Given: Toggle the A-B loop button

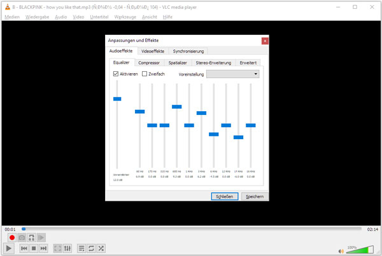Looking at the screenshot, I should coord(31,238).
